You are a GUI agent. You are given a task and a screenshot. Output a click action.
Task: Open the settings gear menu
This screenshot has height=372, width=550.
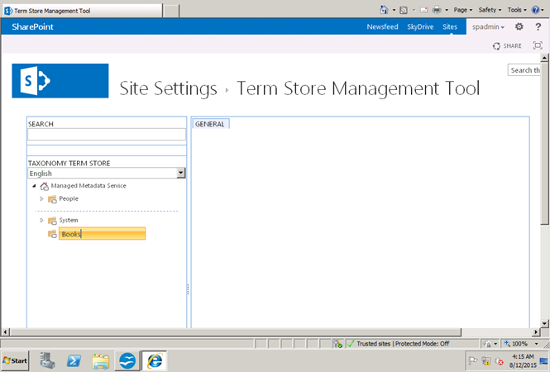pos(519,26)
